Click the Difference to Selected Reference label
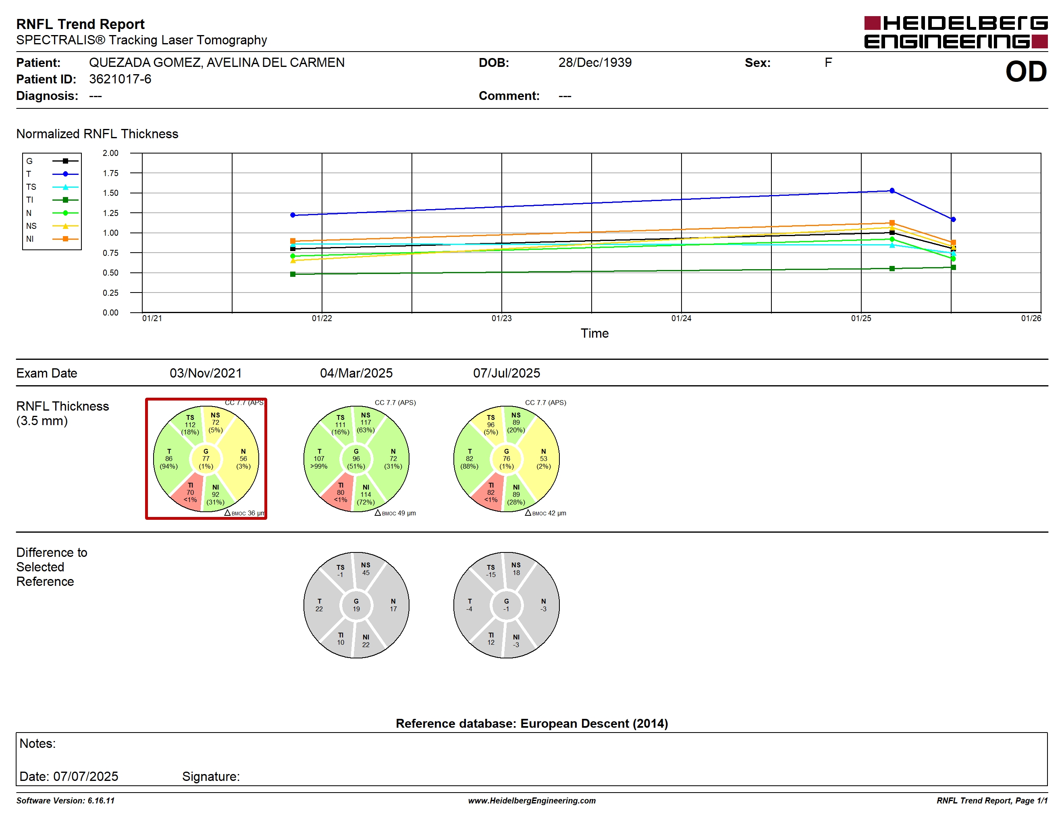 click(52, 567)
